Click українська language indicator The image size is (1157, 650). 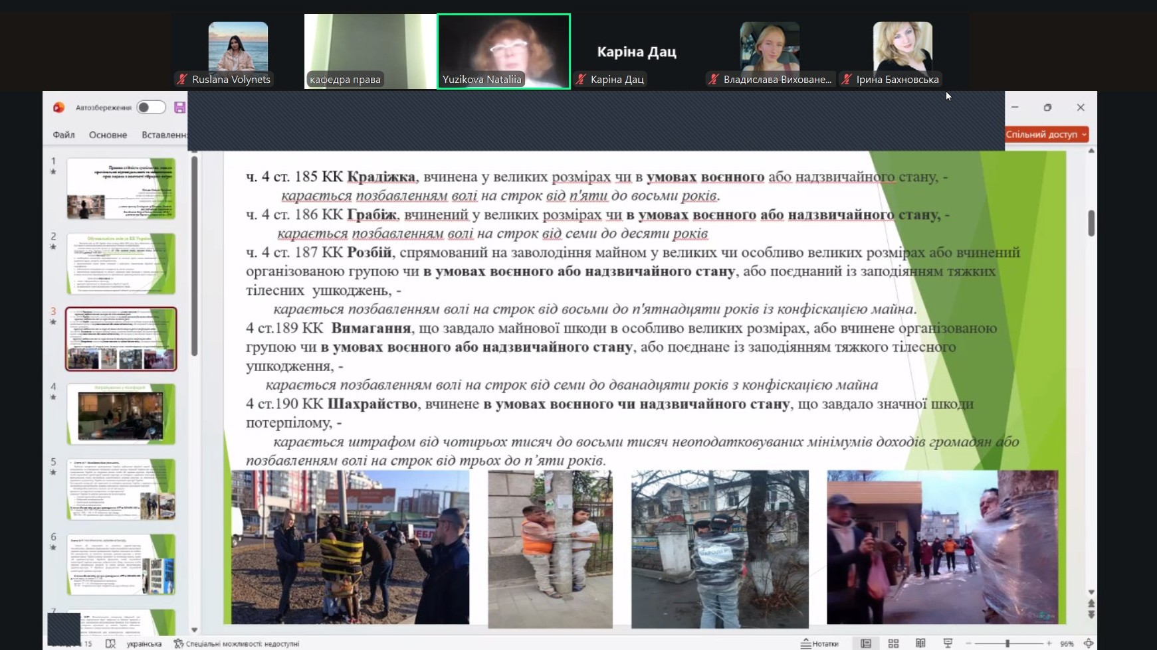[144, 643]
